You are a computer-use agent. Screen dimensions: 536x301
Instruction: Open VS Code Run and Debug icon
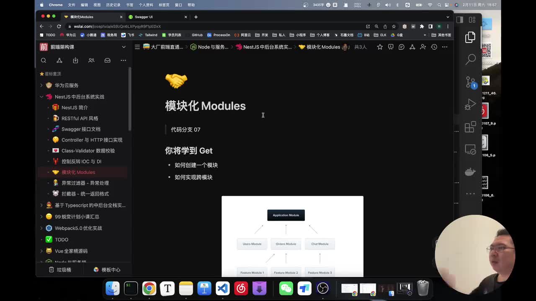point(470,104)
